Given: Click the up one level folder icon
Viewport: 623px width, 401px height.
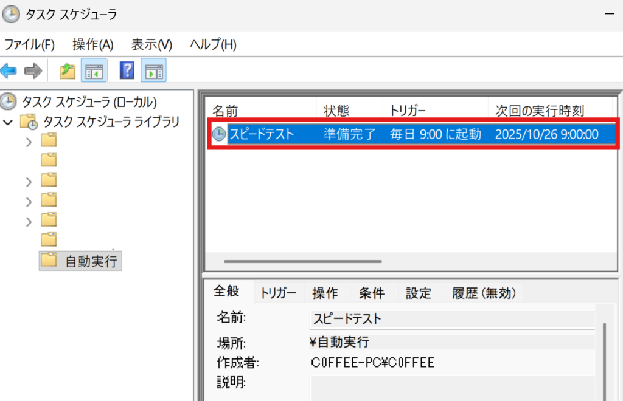Looking at the screenshot, I should click(67, 71).
